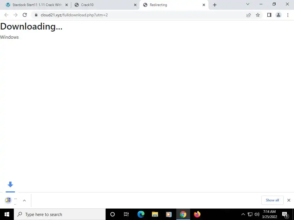Open Firefox from the taskbar
This screenshot has height=220, width=294.
[197, 214]
